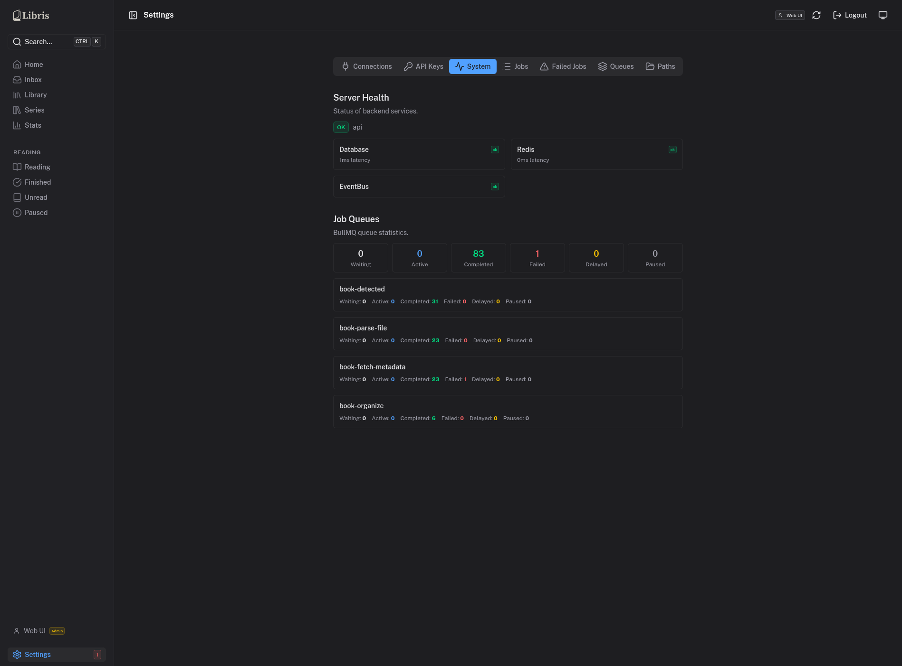The height and width of the screenshot is (666, 902).
Task: Click Web UI user badge in header
Action: pos(790,15)
